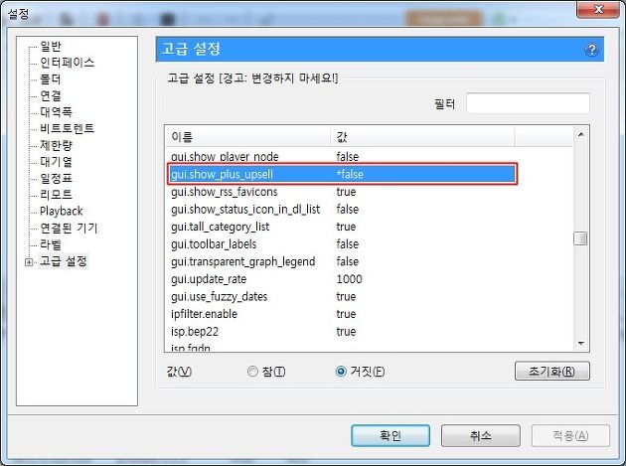Select gui.show_rss_favicons row
The height and width of the screenshot is (466, 626).
342,192
